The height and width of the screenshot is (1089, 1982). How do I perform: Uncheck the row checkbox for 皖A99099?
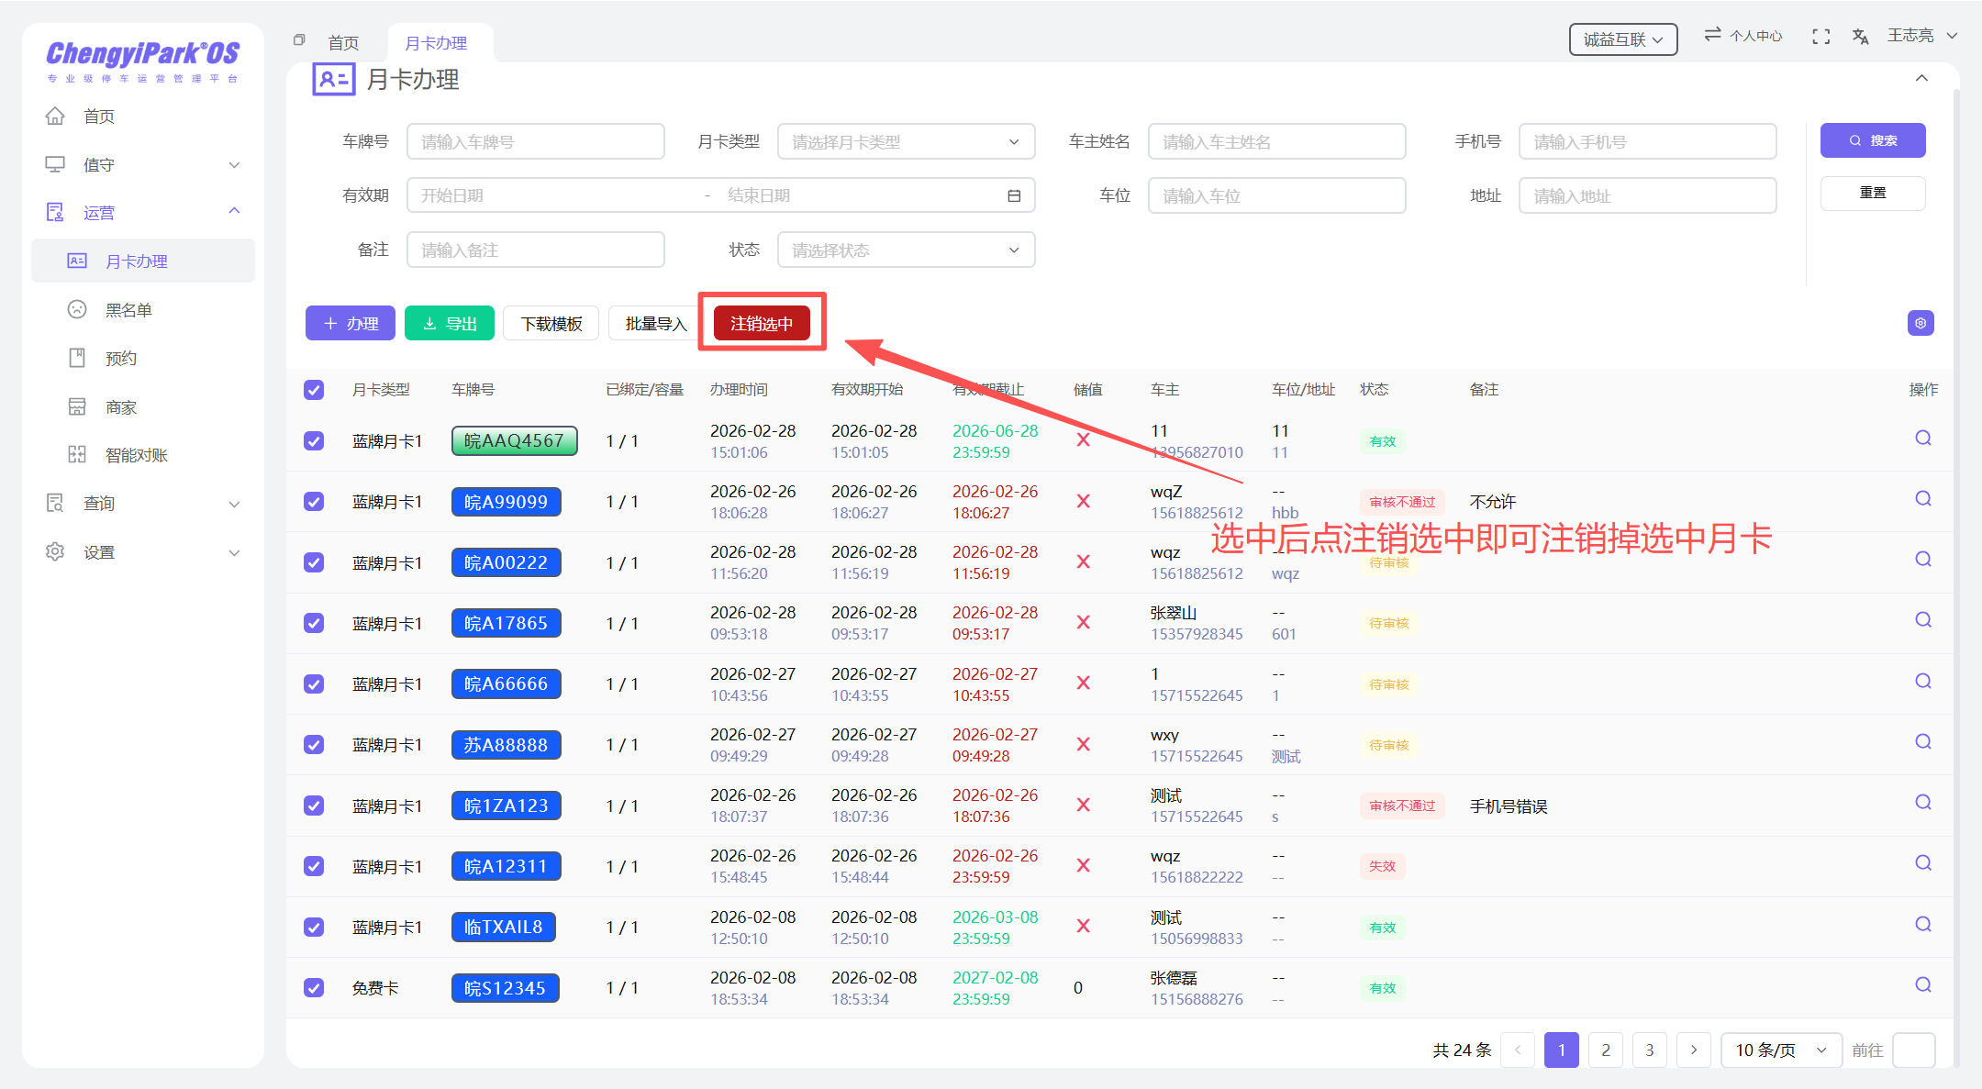coord(314,502)
